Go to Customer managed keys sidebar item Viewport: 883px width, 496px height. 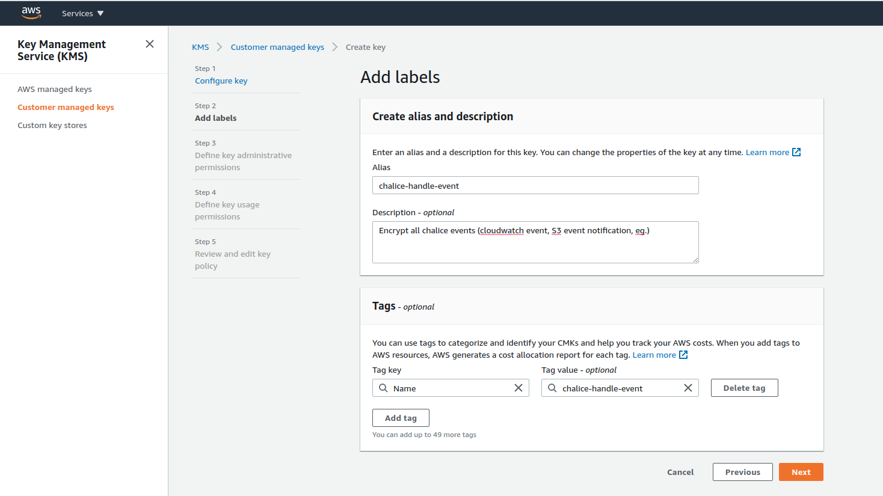coord(66,107)
